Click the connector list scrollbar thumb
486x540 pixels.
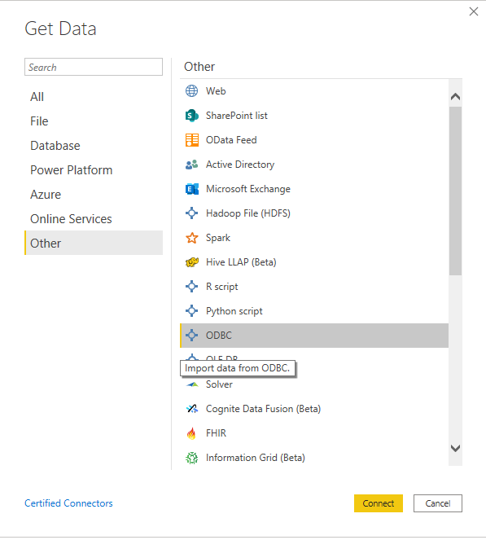(455, 191)
